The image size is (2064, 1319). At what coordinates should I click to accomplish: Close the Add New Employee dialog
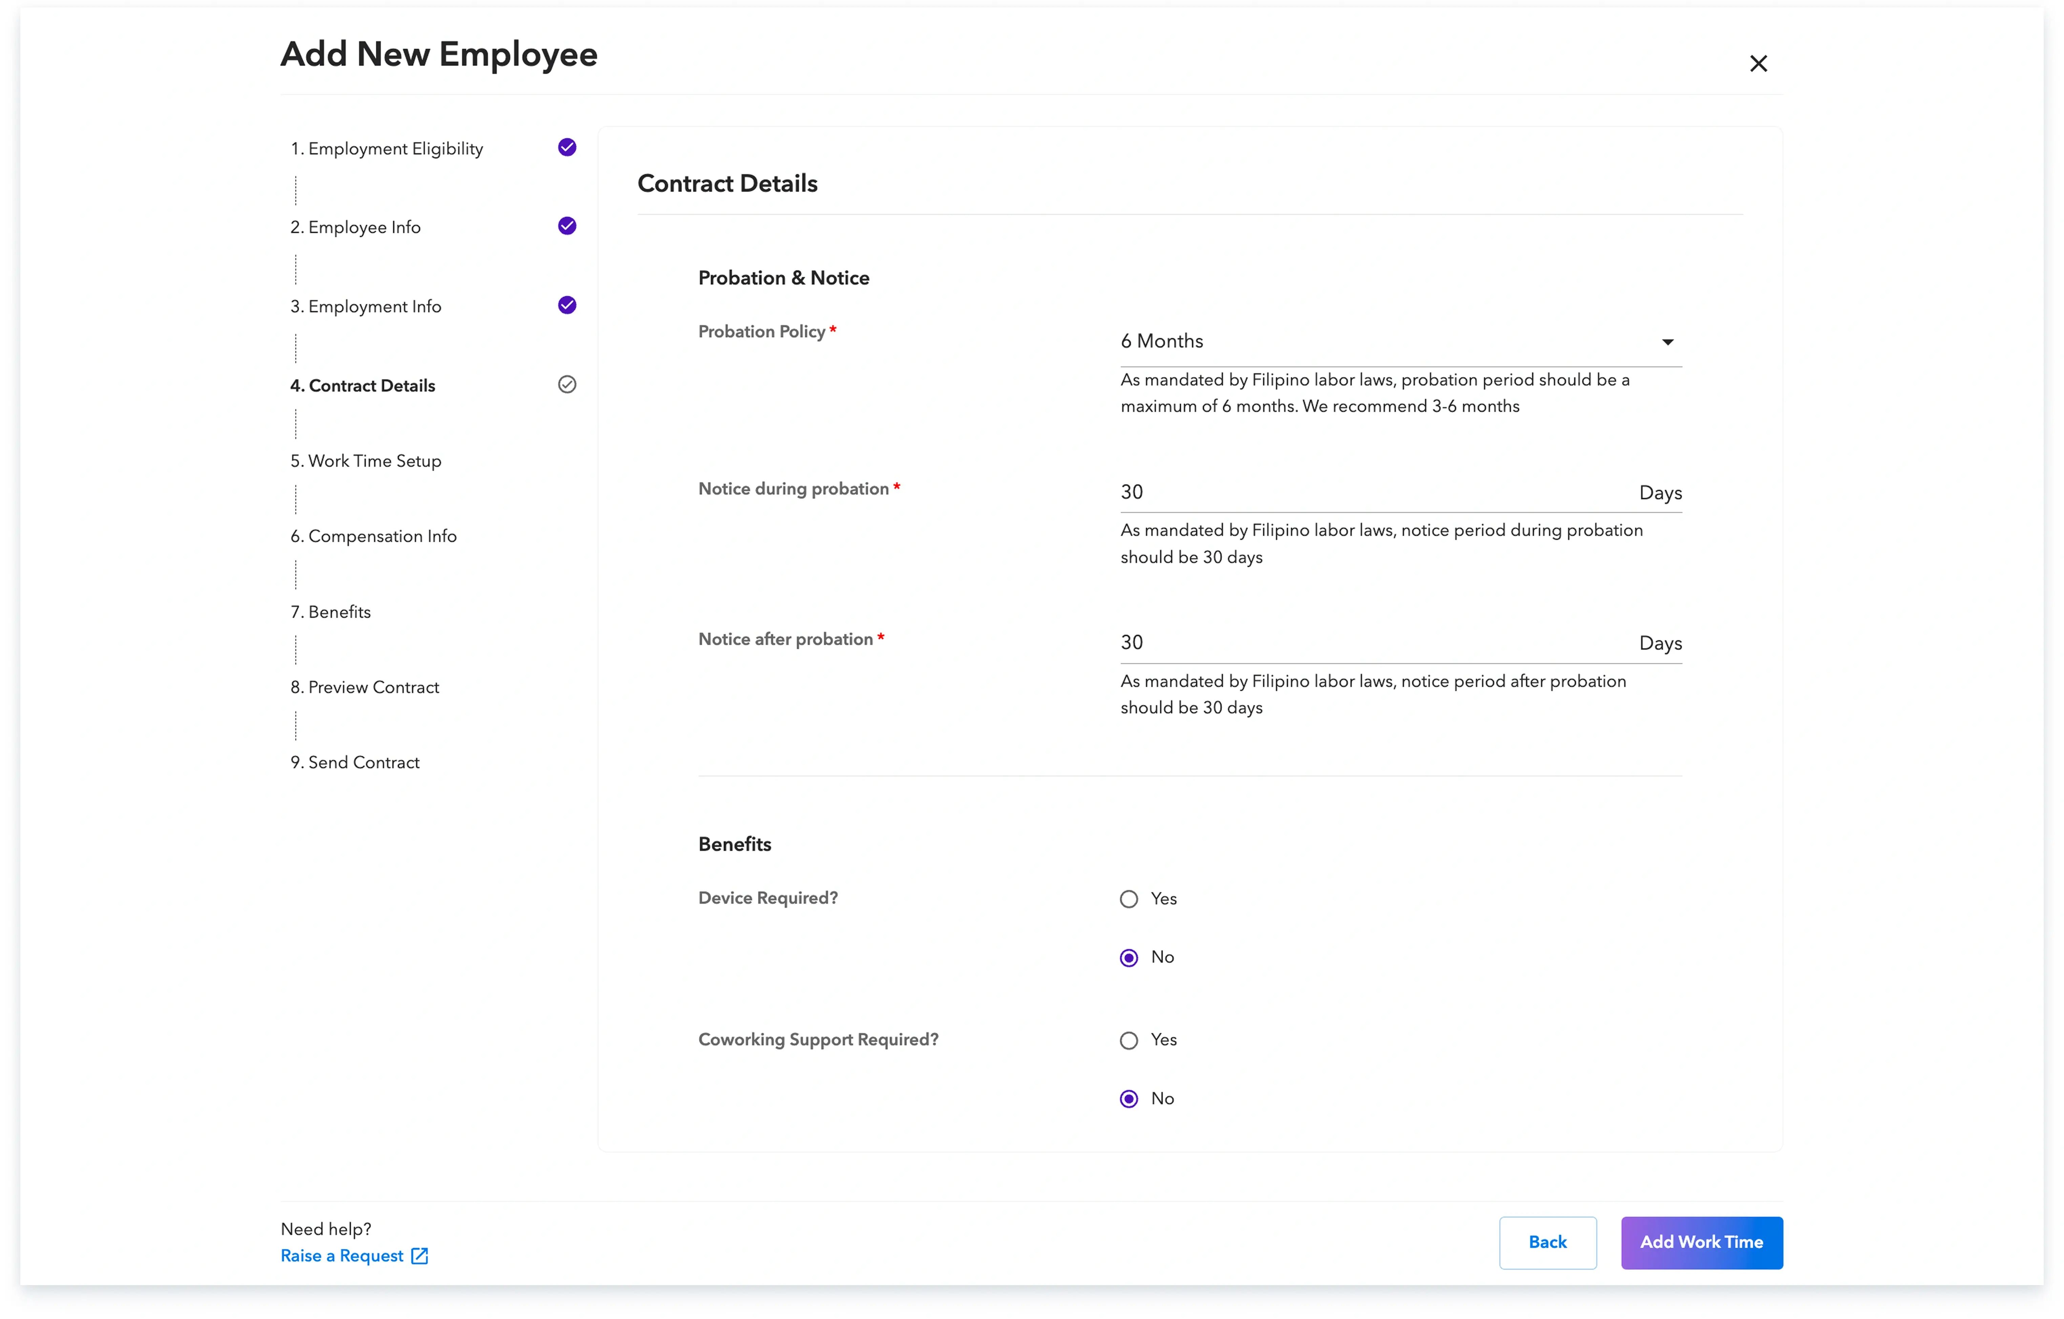1759,63
